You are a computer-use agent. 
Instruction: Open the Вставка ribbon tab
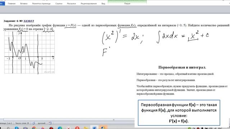(24, 4)
